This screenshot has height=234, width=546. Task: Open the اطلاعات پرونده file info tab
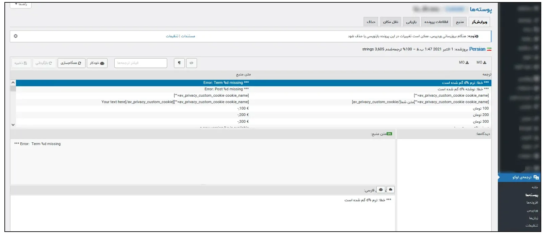pos(436,22)
